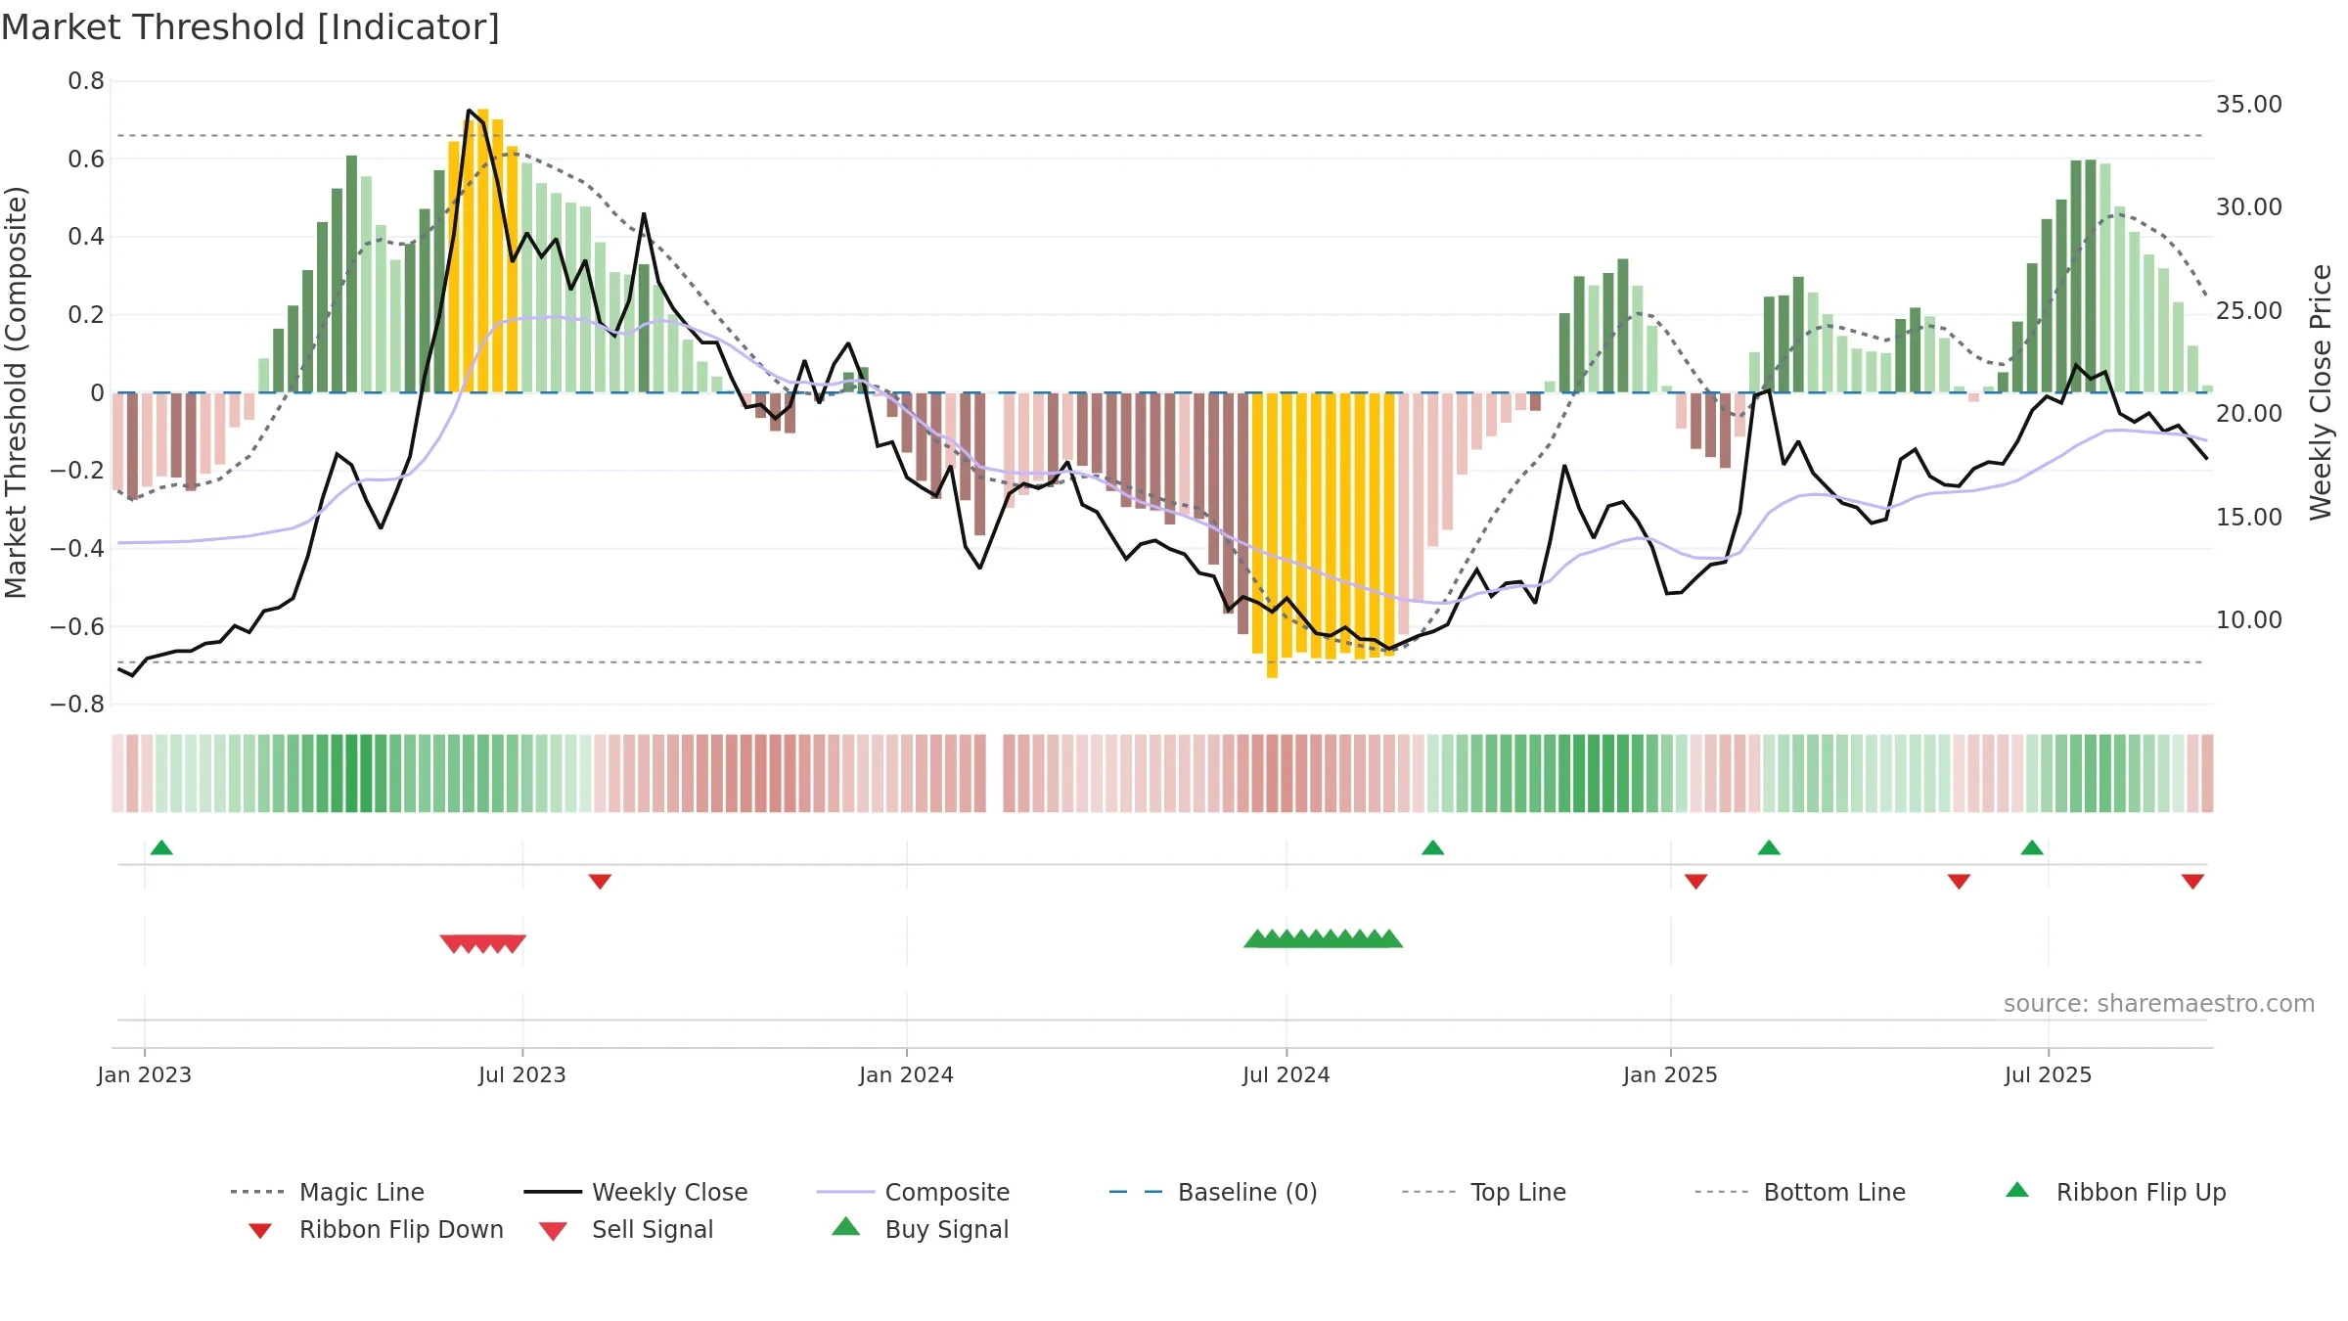Click the ribbon flip down marker just after Jan 2025
The image size is (2348, 1321).
pos(1695,882)
